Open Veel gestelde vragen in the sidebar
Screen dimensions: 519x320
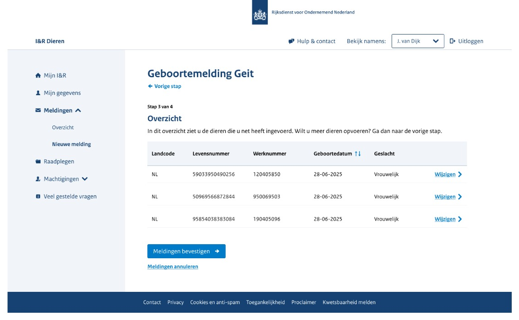pyautogui.click(x=70, y=197)
